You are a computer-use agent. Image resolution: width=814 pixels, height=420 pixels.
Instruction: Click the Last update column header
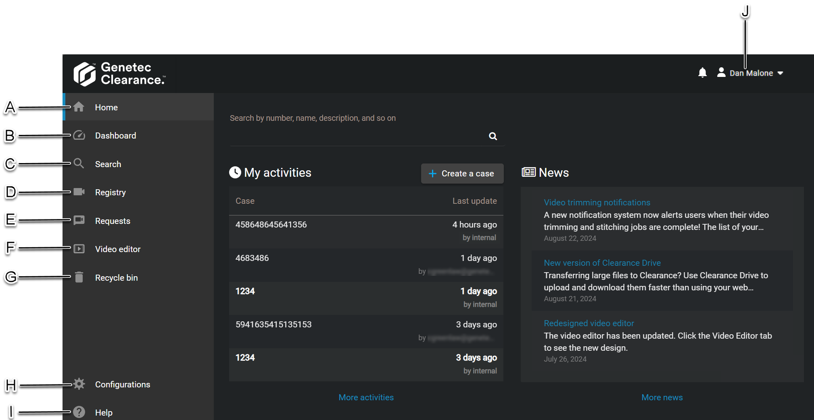[474, 201]
